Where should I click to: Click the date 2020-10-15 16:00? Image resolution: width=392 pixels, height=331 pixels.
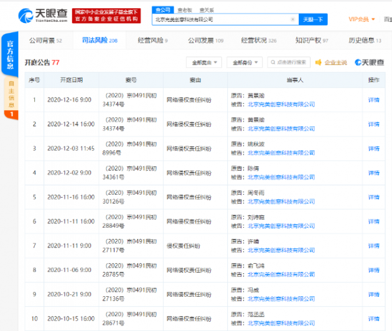click(71, 319)
